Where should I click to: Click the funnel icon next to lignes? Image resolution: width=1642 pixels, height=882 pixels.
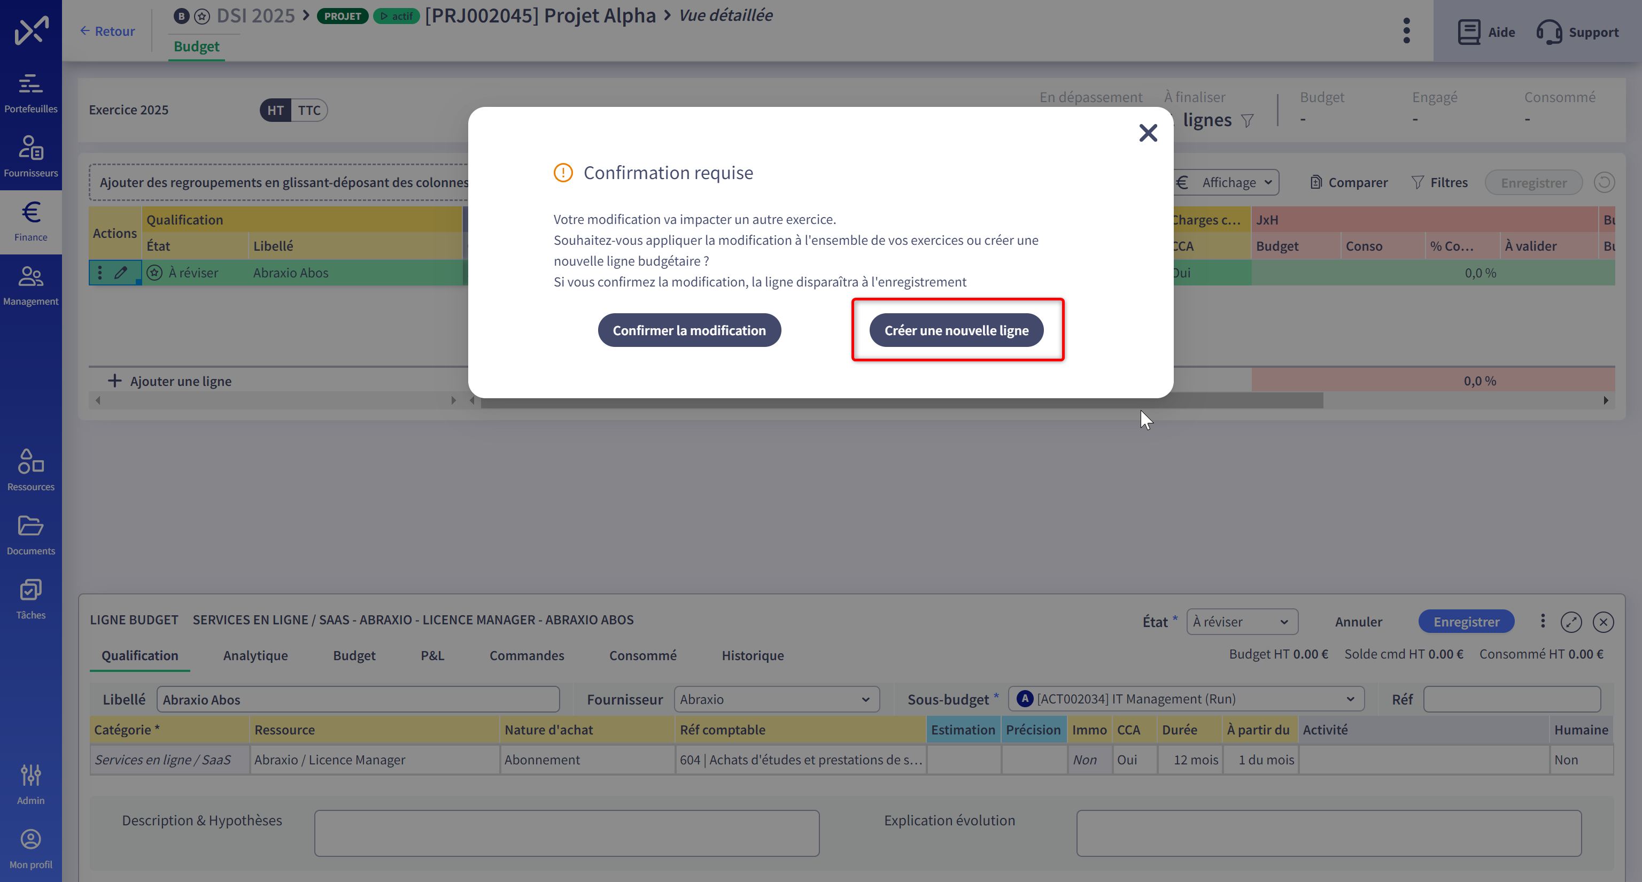pos(1248,120)
